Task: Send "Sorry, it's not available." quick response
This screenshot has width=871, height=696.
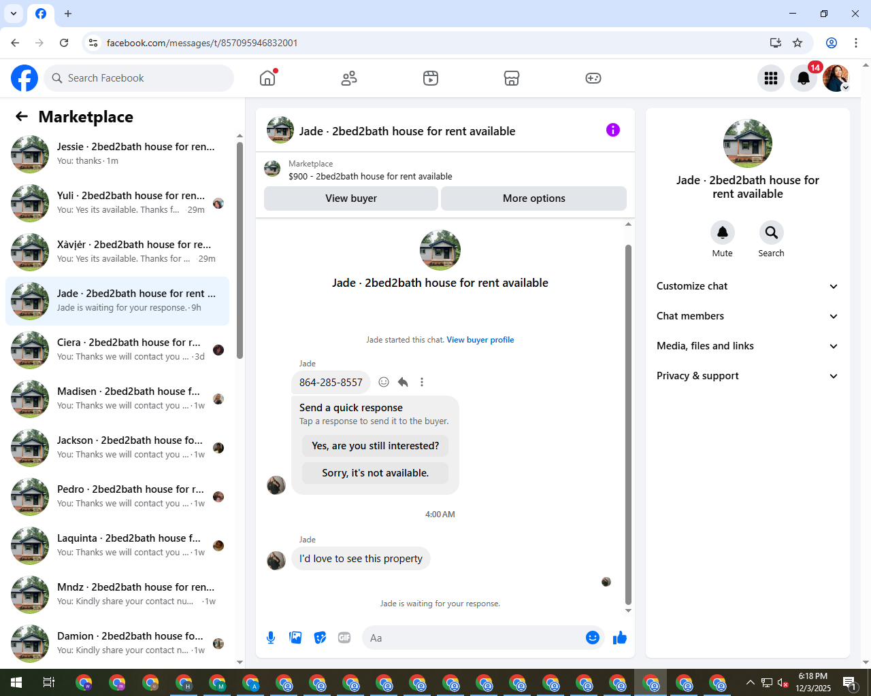Action: pyautogui.click(x=376, y=473)
